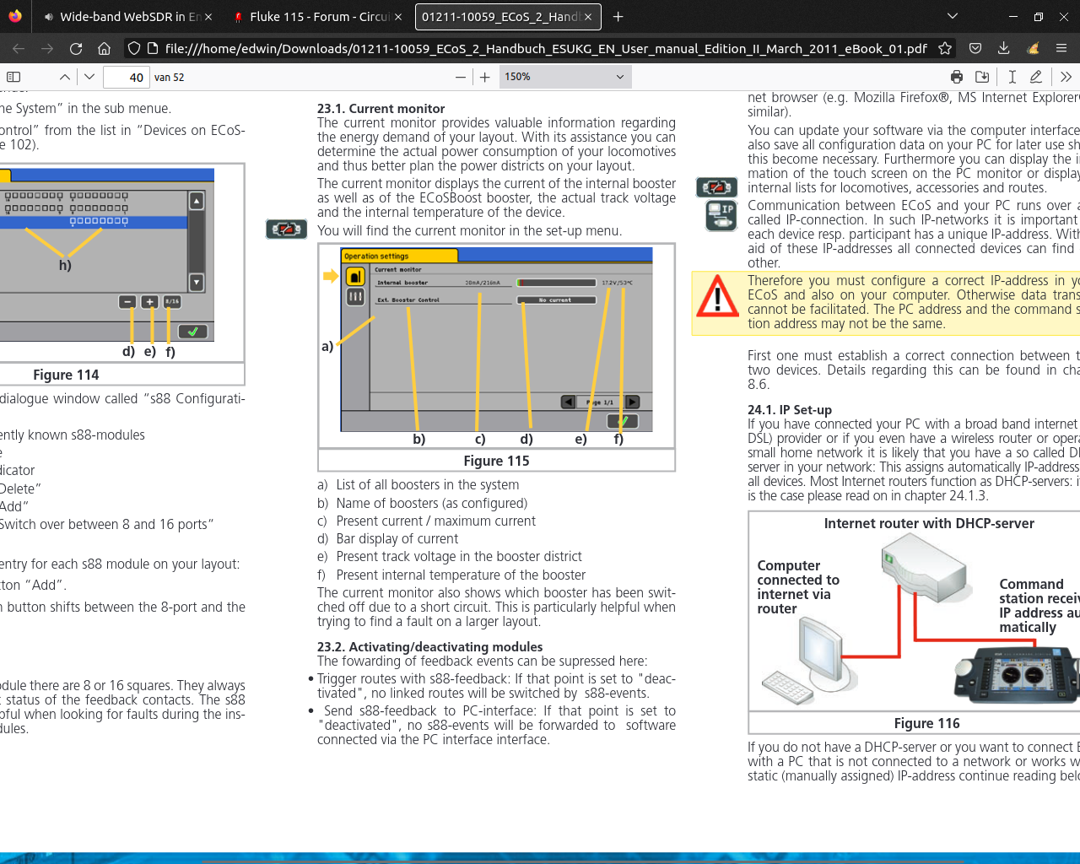Reload the current page
Viewport: 1080px width, 864px height.
(76, 48)
